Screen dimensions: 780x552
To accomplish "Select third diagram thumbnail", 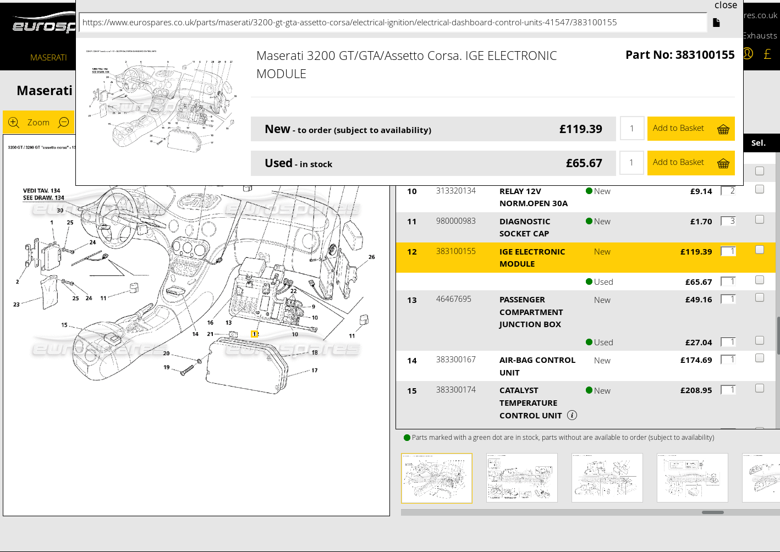I will pos(607,478).
